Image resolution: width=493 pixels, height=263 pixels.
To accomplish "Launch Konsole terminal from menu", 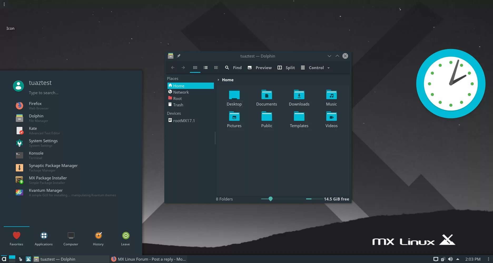I will (71, 155).
